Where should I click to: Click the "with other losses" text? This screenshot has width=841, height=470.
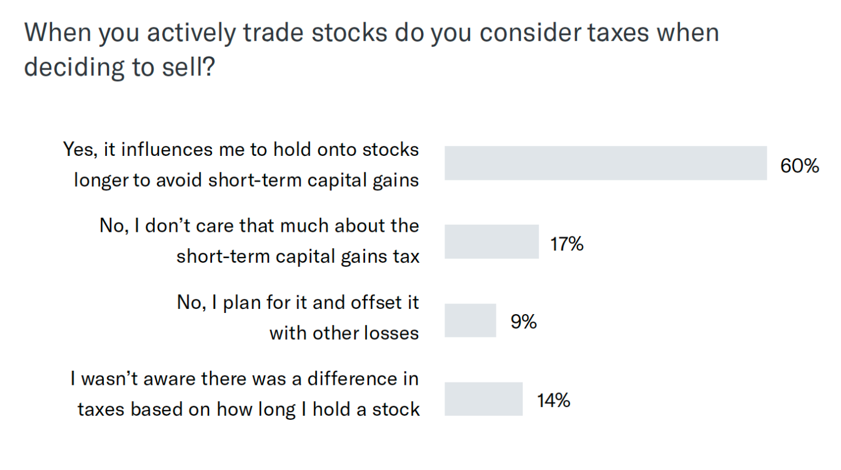[x=343, y=333]
